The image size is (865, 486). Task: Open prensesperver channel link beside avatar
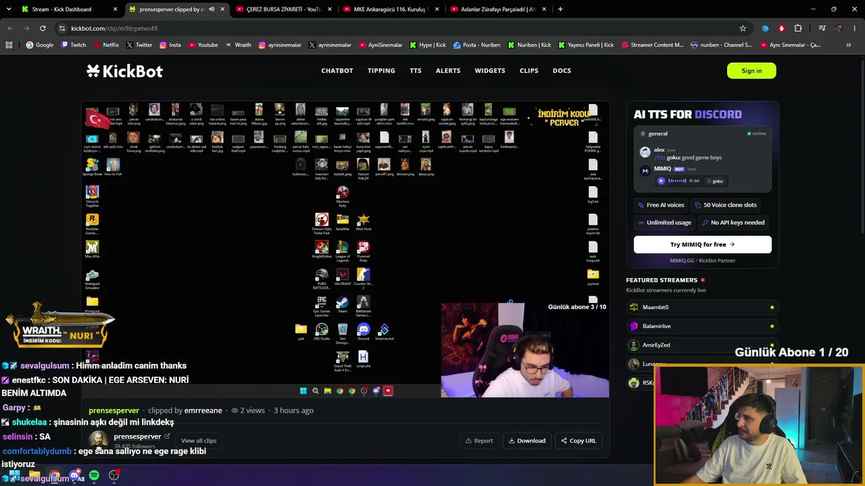pos(141,437)
